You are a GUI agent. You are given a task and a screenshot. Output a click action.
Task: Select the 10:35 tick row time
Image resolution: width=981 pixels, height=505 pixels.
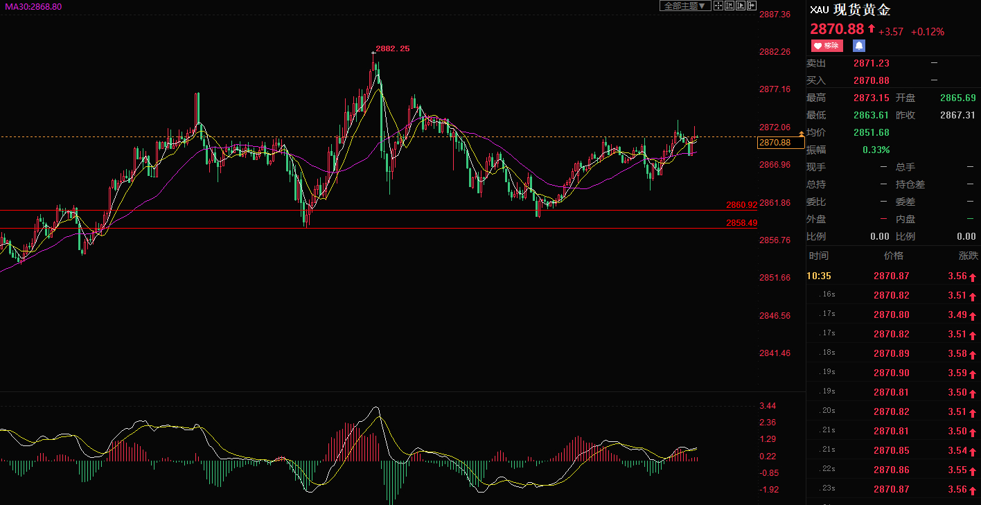pyautogui.click(x=819, y=276)
